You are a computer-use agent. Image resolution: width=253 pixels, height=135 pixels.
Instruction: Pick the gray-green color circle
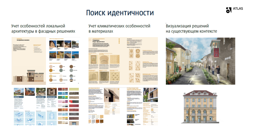tap(61, 70)
